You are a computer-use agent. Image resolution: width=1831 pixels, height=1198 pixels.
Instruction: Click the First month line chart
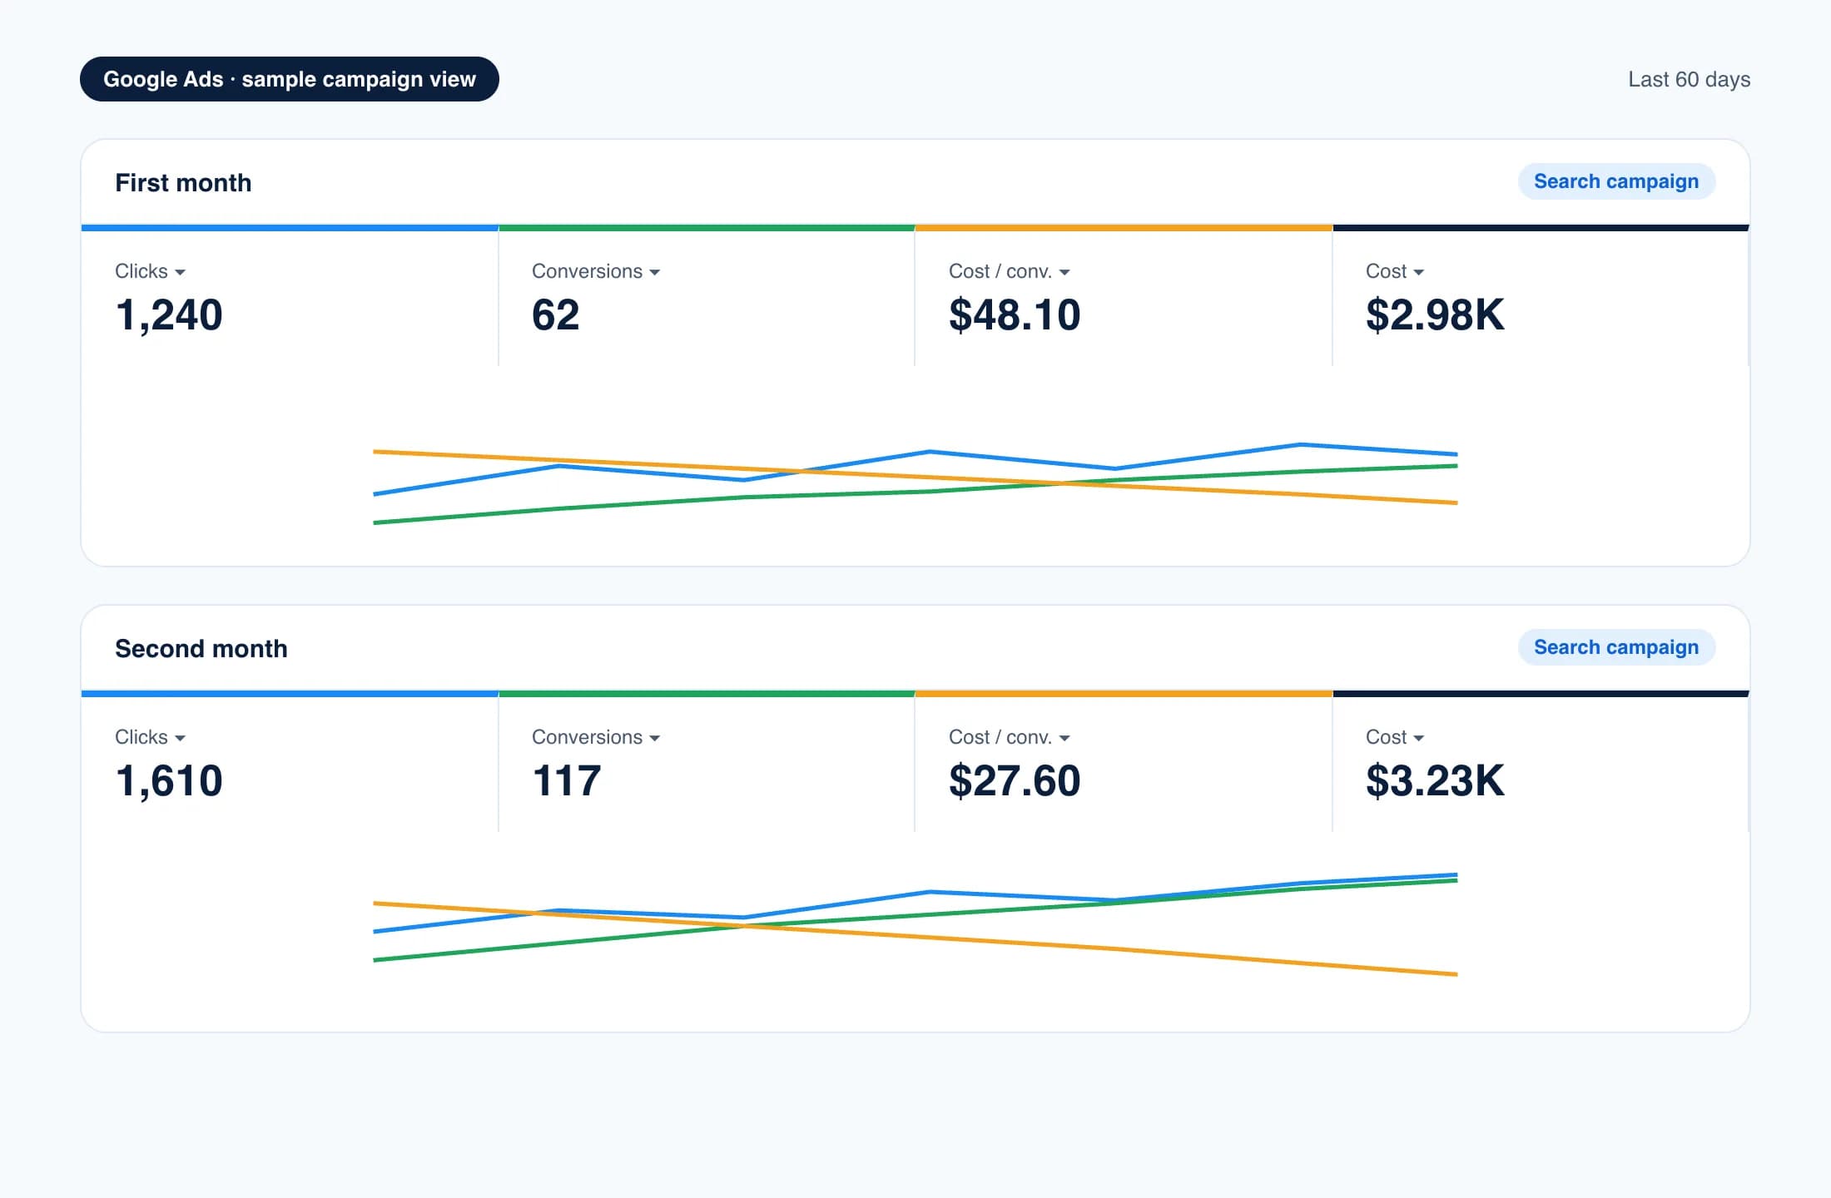click(915, 483)
